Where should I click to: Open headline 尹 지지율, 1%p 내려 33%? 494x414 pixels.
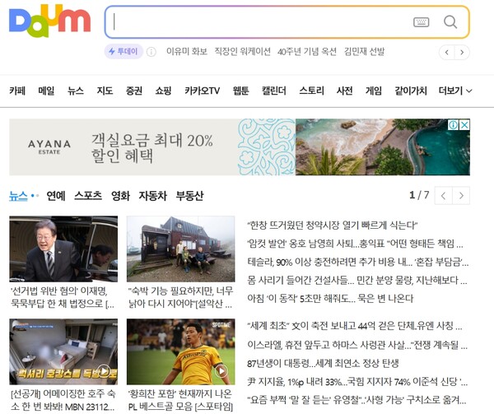[x=357, y=382]
